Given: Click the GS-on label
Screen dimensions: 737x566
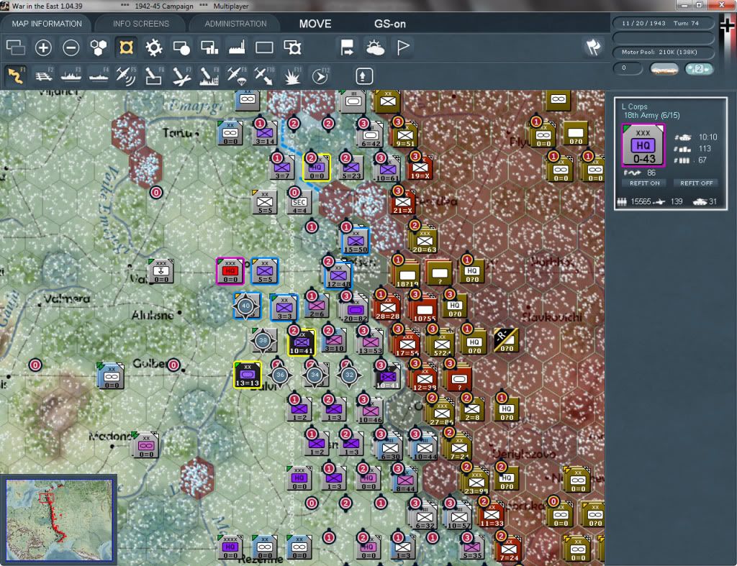Looking at the screenshot, I should tap(389, 24).
